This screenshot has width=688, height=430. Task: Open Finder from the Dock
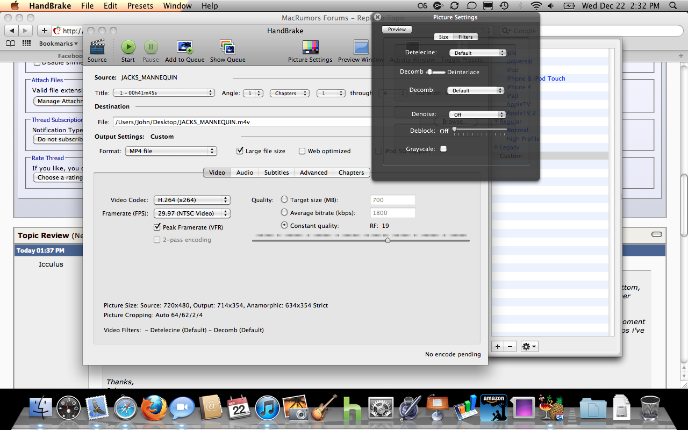tap(41, 408)
